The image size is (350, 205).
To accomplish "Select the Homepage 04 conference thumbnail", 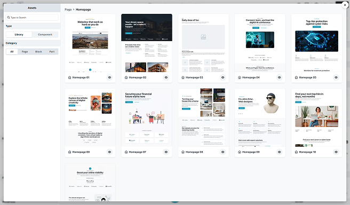I will (260, 43).
